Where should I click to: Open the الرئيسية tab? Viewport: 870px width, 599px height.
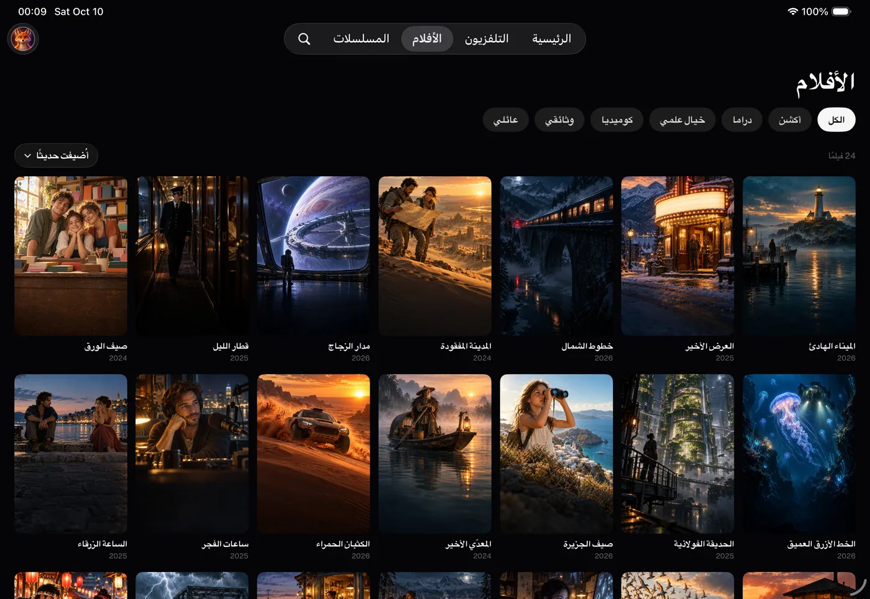pos(551,38)
